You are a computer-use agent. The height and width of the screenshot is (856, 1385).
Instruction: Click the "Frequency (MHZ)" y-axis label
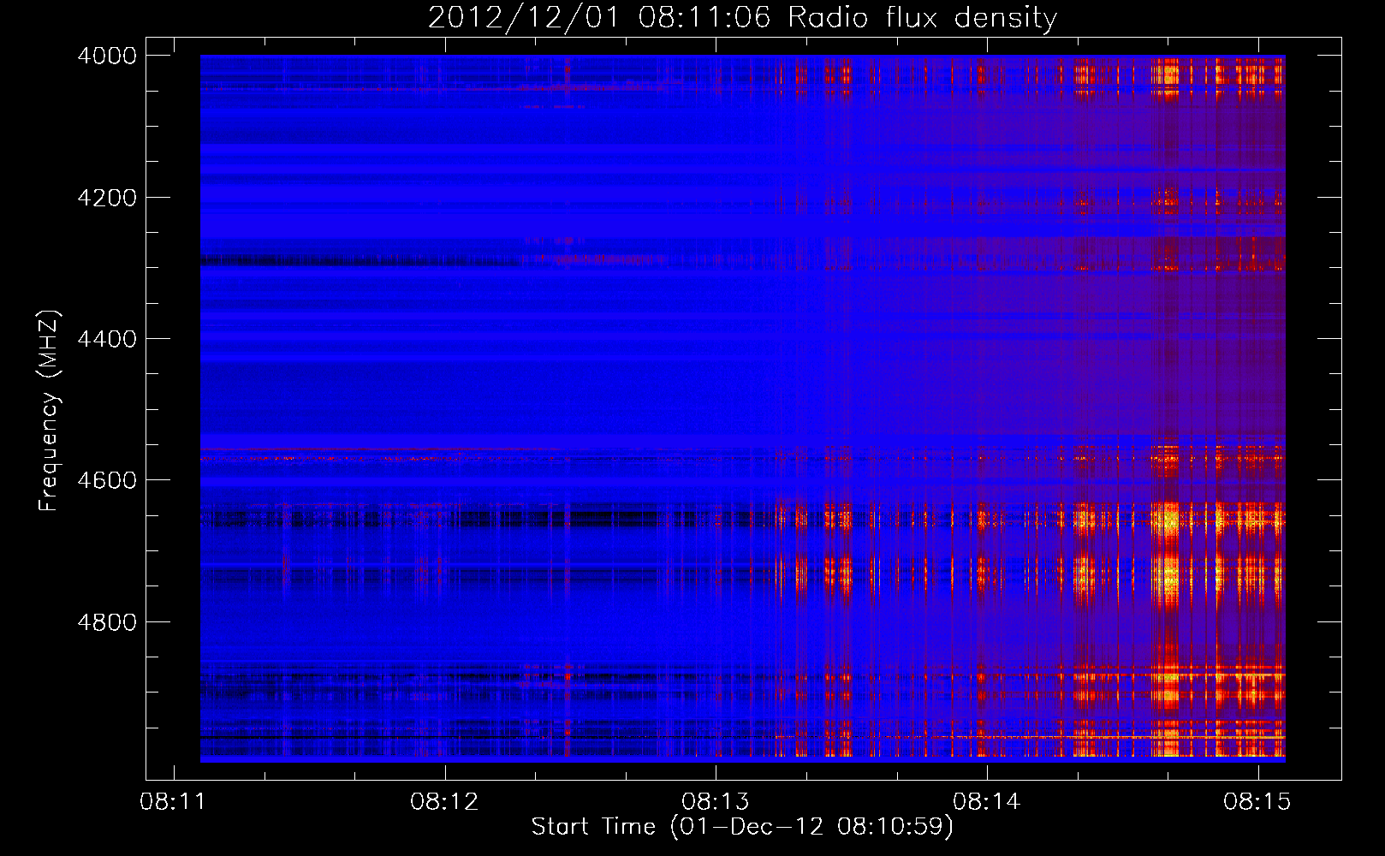(x=49, y=411)
